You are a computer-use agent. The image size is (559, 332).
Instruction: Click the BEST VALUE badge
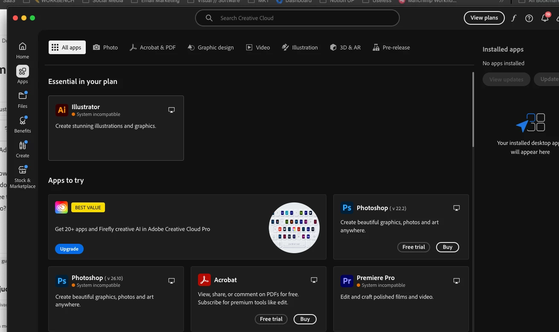tap(88, 208)
